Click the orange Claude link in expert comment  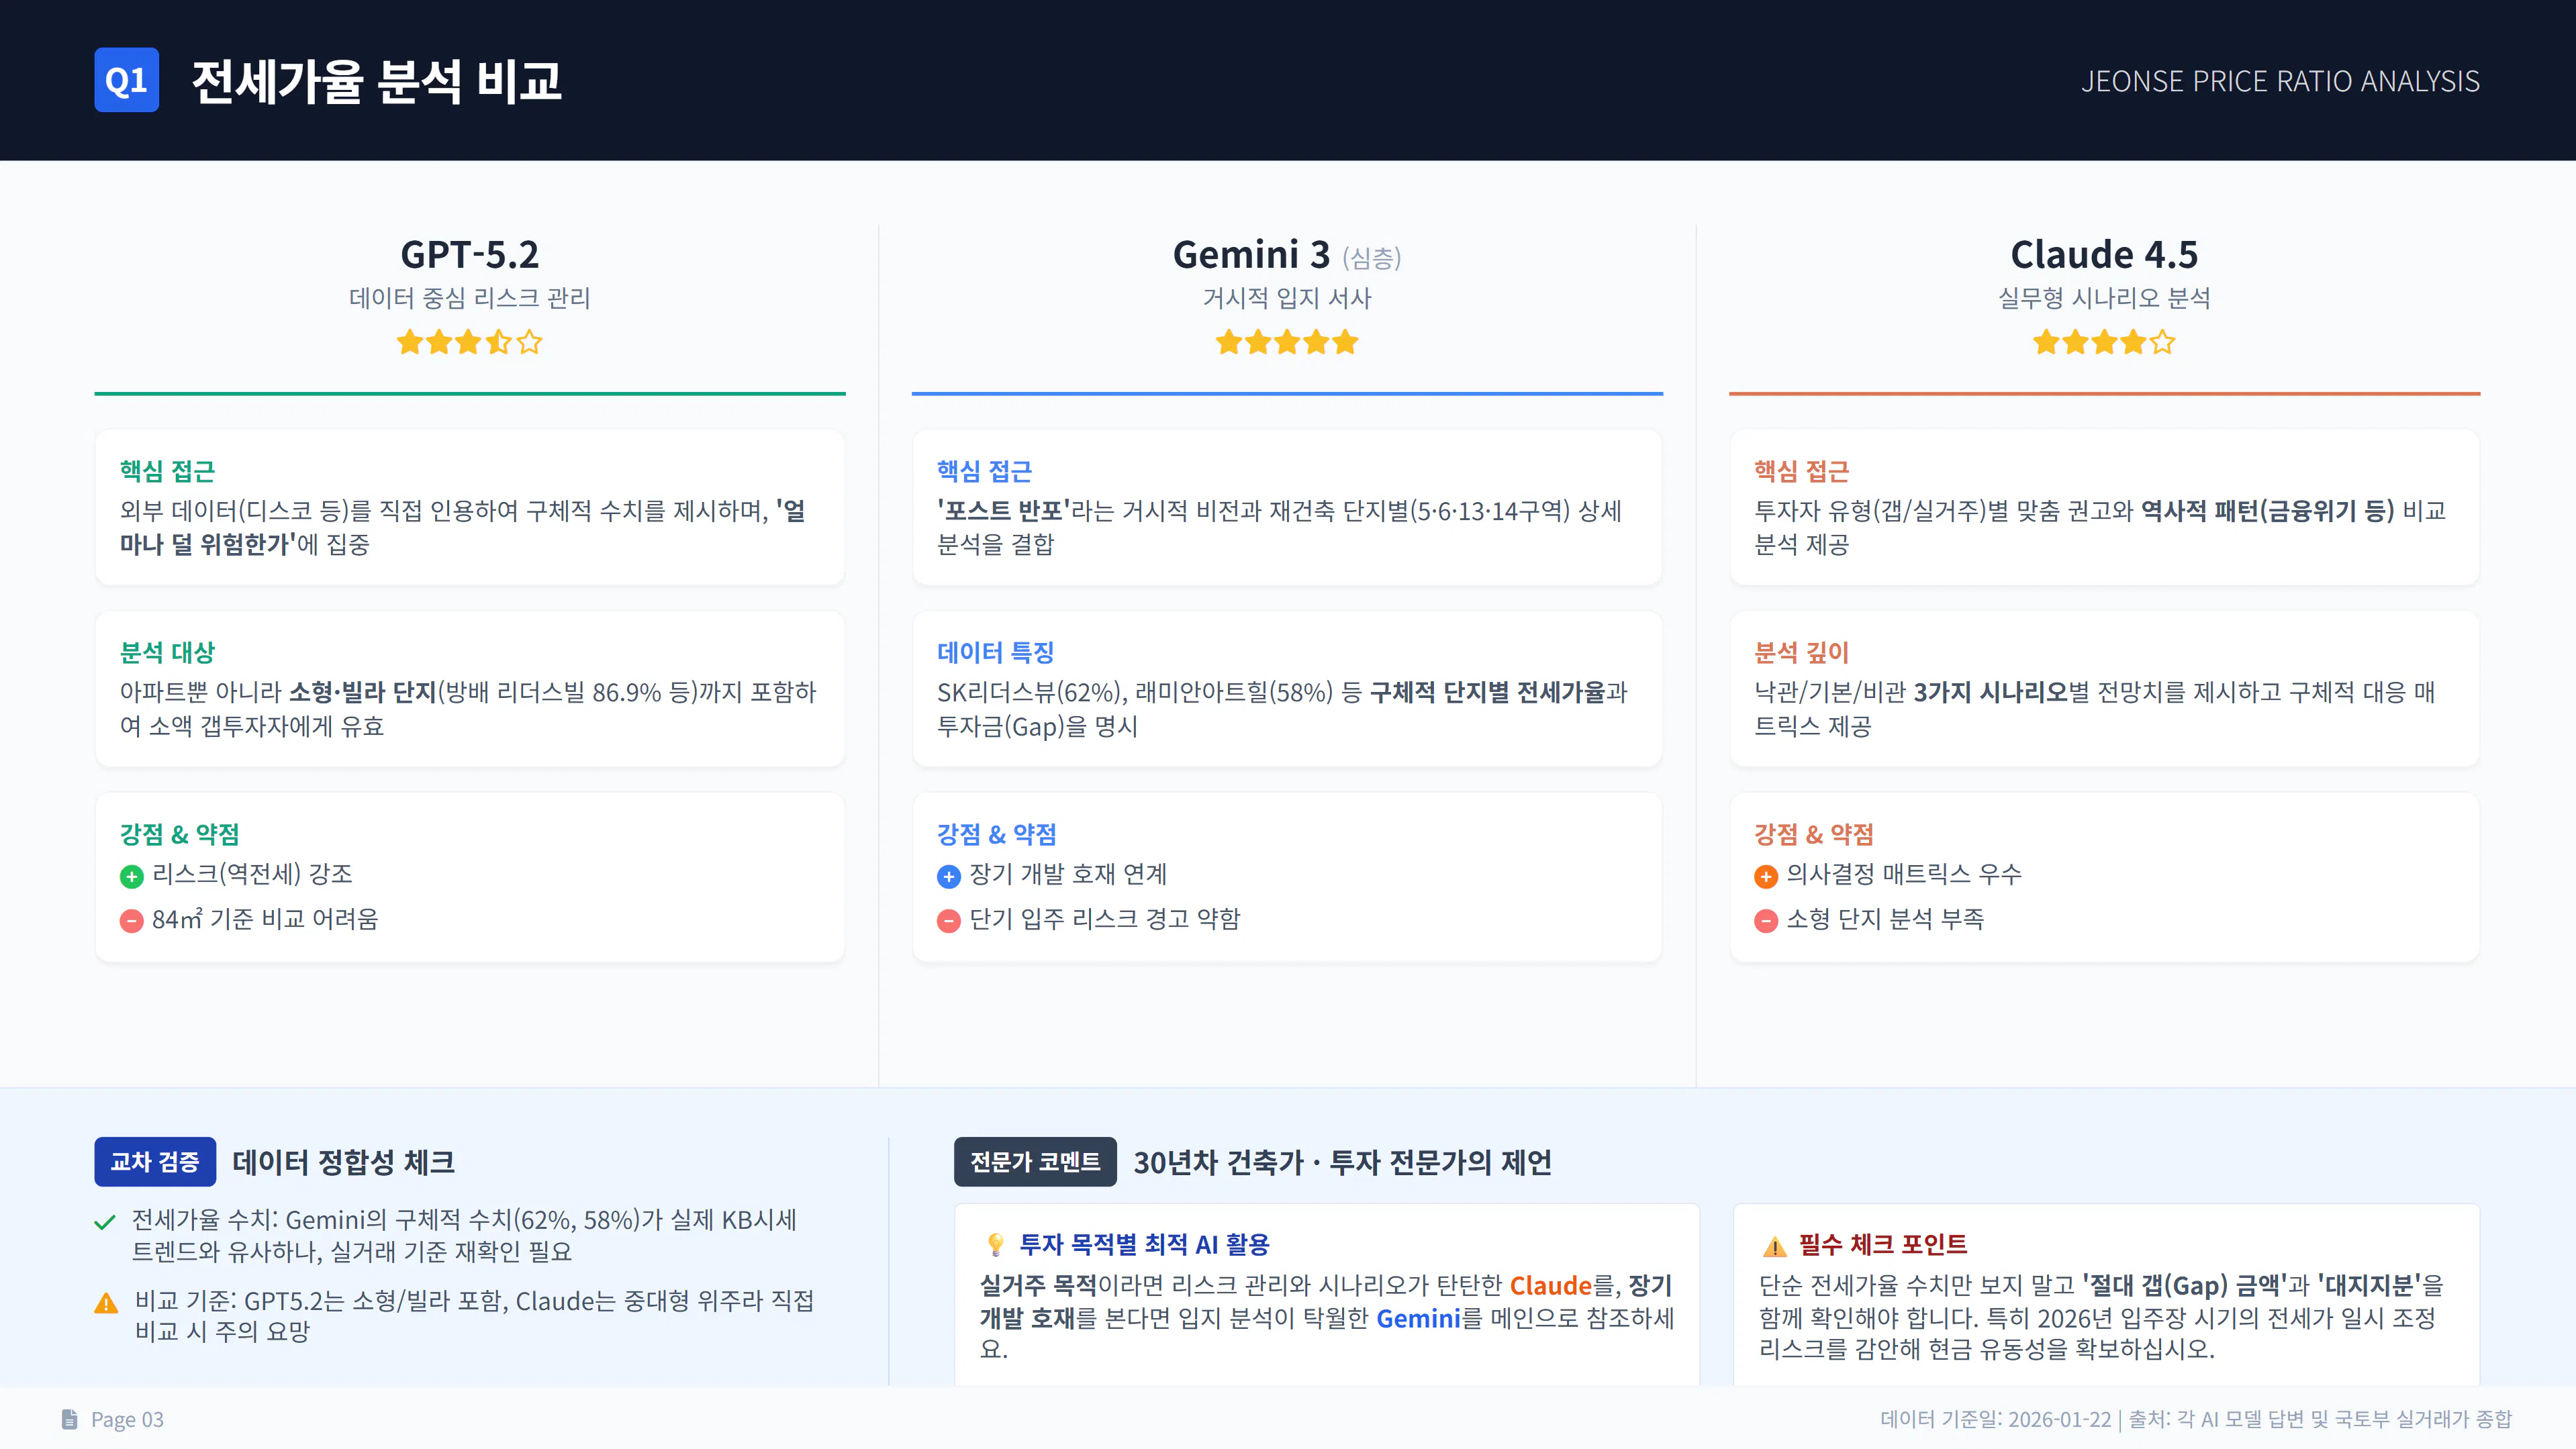[x=1550, y=1286]
